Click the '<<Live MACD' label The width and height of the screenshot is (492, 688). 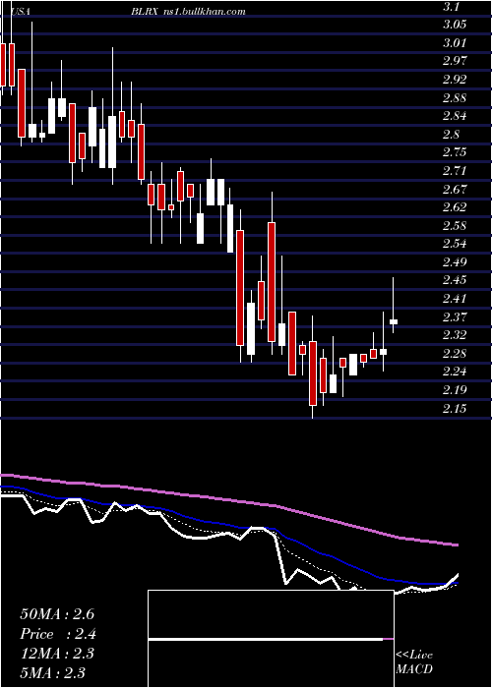point(414,662)
